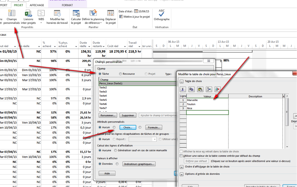Open the Coût réel column dropdown
This screenshot has width=297, height=187.
(x=125, y=46)
